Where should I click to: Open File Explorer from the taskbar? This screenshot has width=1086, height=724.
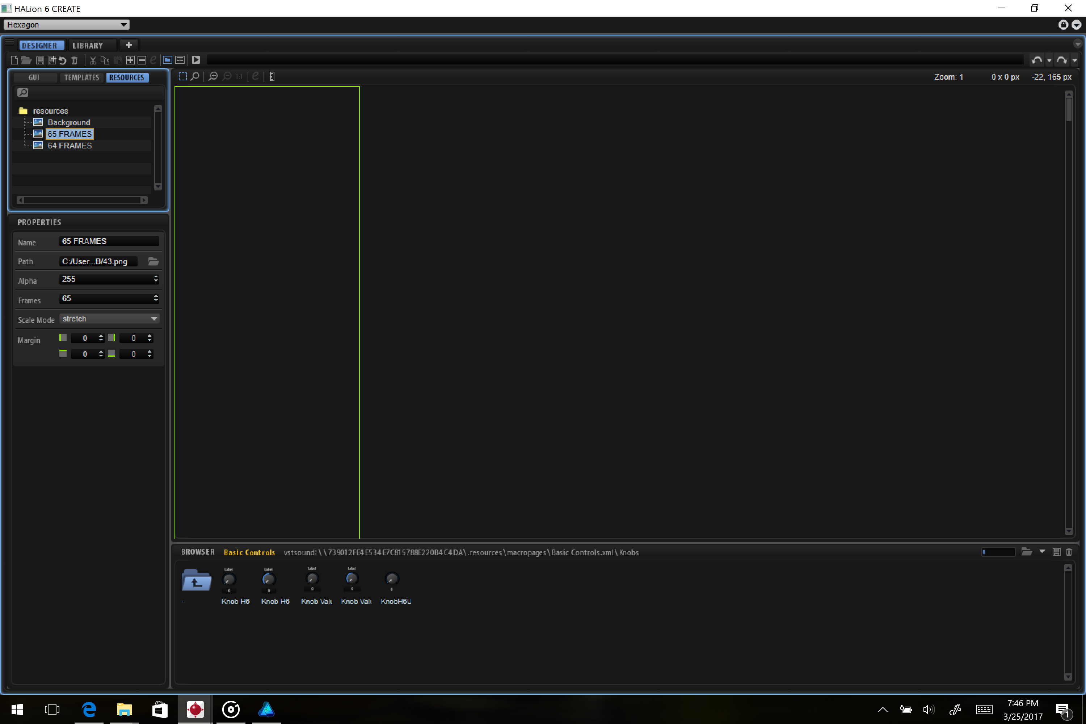tap(124, 709)
